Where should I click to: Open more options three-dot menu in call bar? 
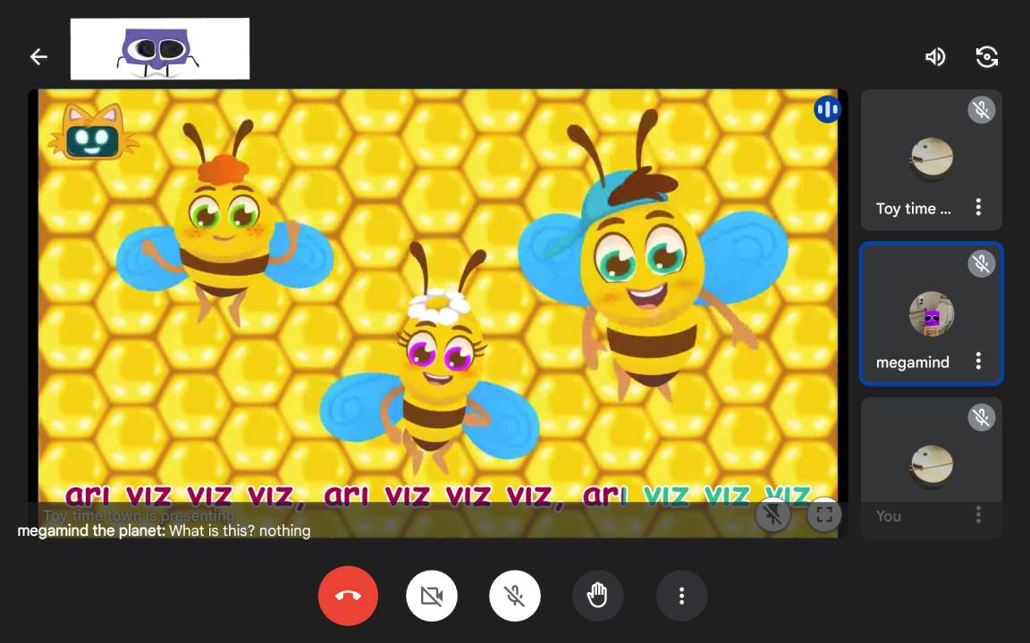click(x=681, y=596)
